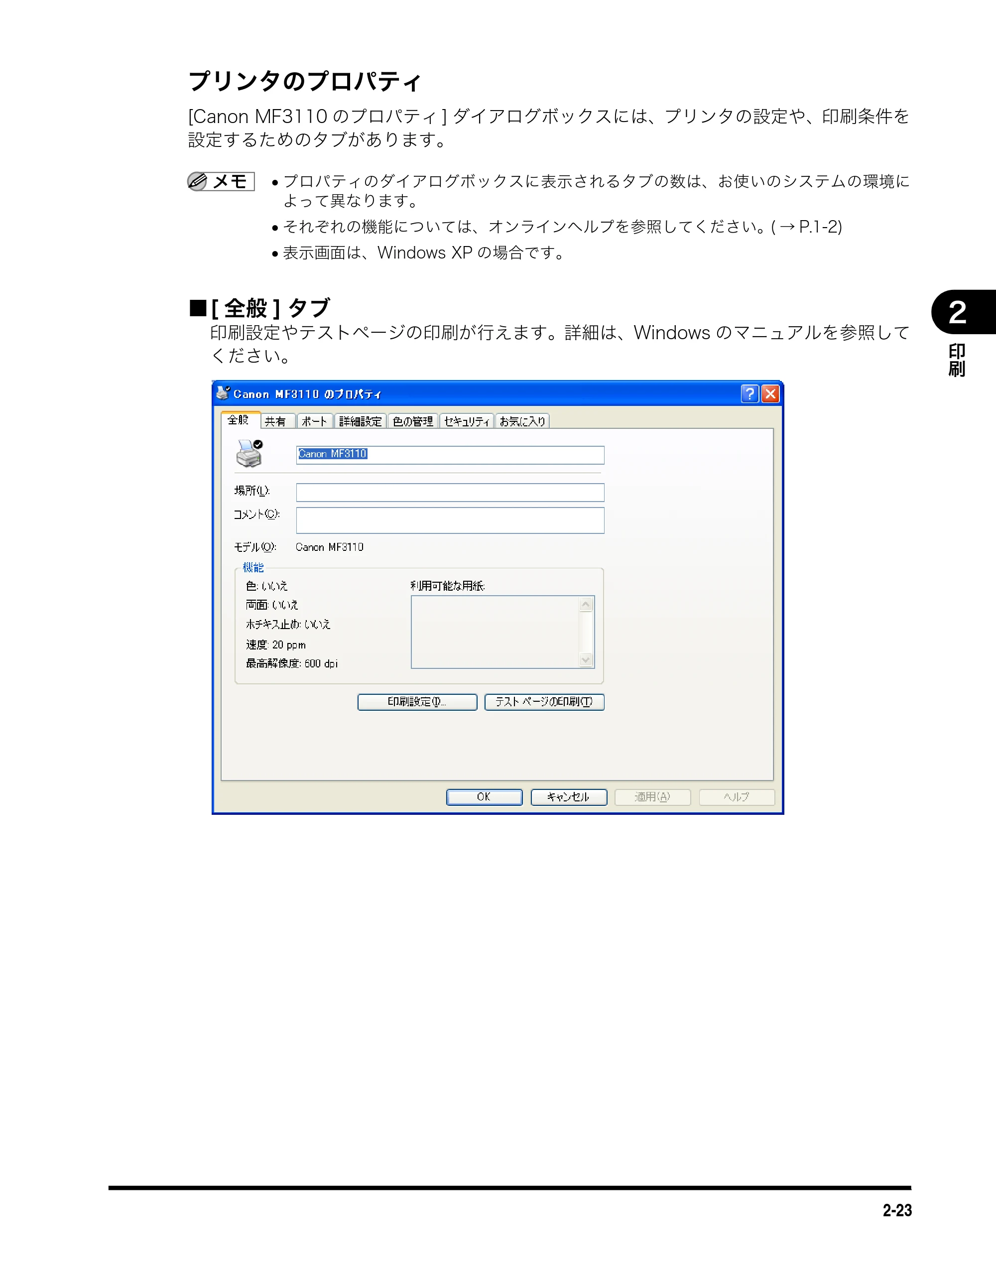Click the メモ note icon
This screenshot has height=1283, width=996.
(221, 181)
